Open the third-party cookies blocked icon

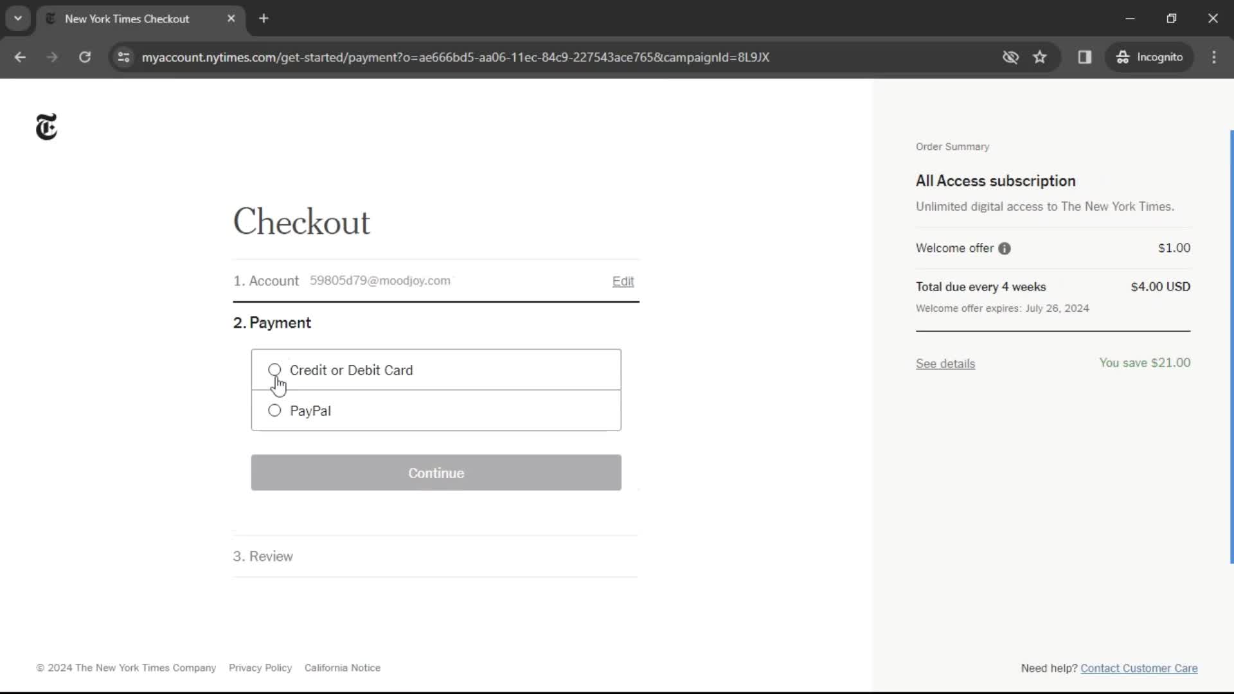coord(1010,57)
